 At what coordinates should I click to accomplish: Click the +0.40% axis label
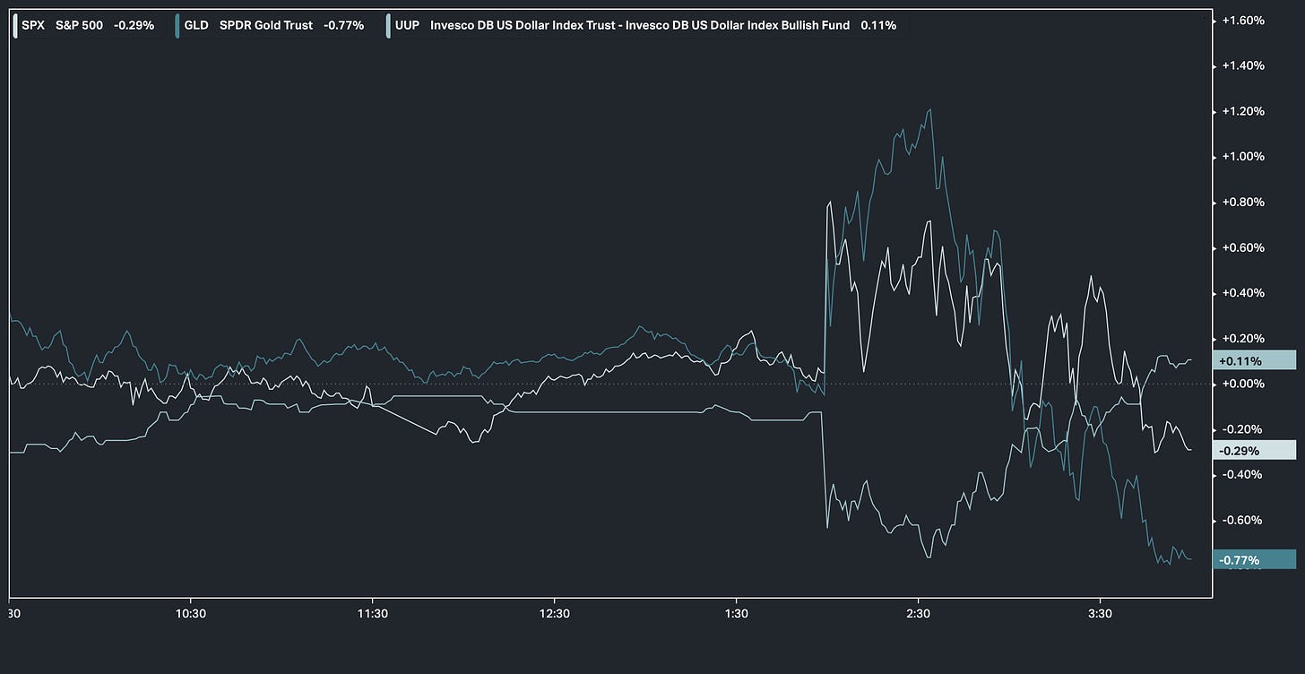point(1243,293)
